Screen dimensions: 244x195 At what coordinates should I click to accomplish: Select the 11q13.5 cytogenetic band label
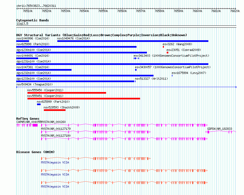(22, 24)
